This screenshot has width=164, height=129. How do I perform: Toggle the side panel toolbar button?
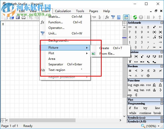tap(126, 17)
